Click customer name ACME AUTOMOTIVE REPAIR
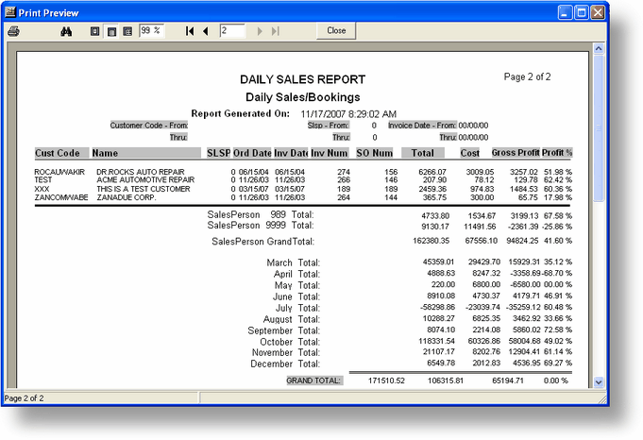Image resolution: width=643 pixels, height=440 pixels. pos(145,179)
